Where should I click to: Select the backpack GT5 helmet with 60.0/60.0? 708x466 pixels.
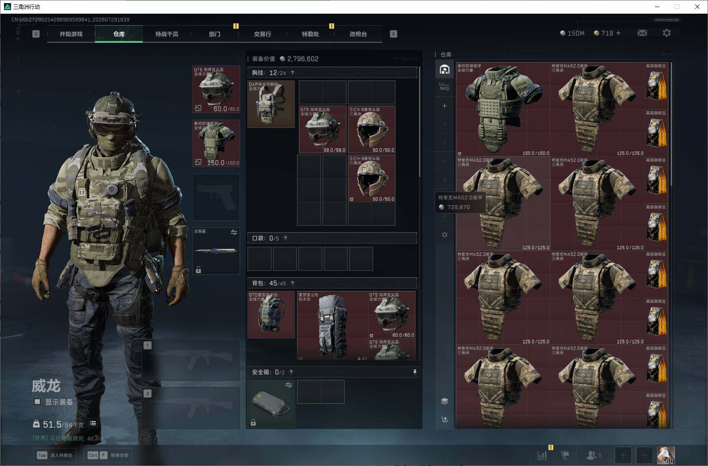(x=392, y=315)
